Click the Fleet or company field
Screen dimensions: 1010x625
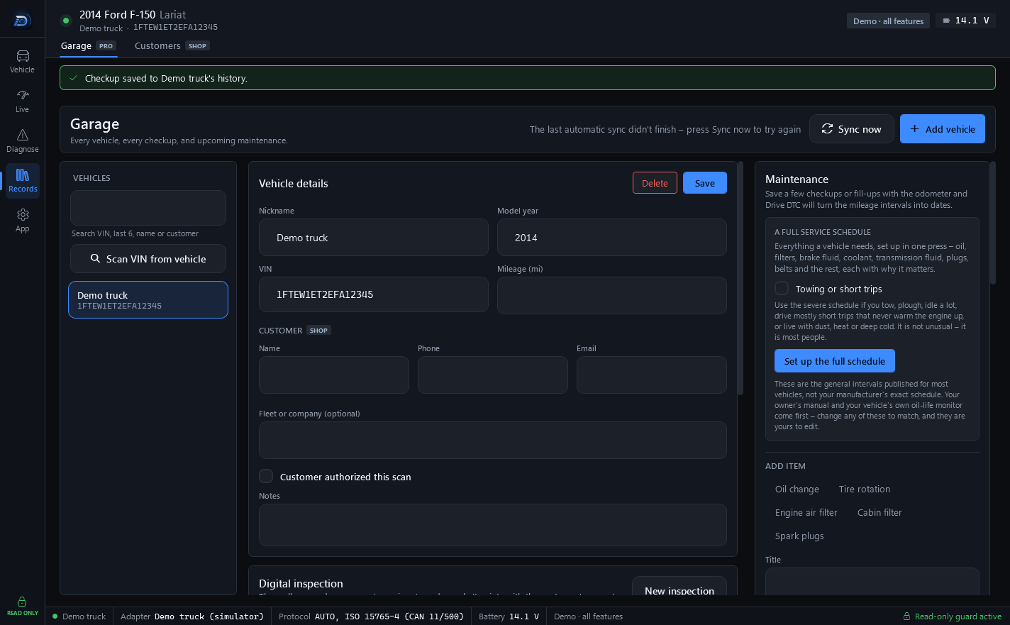(493, 441)
